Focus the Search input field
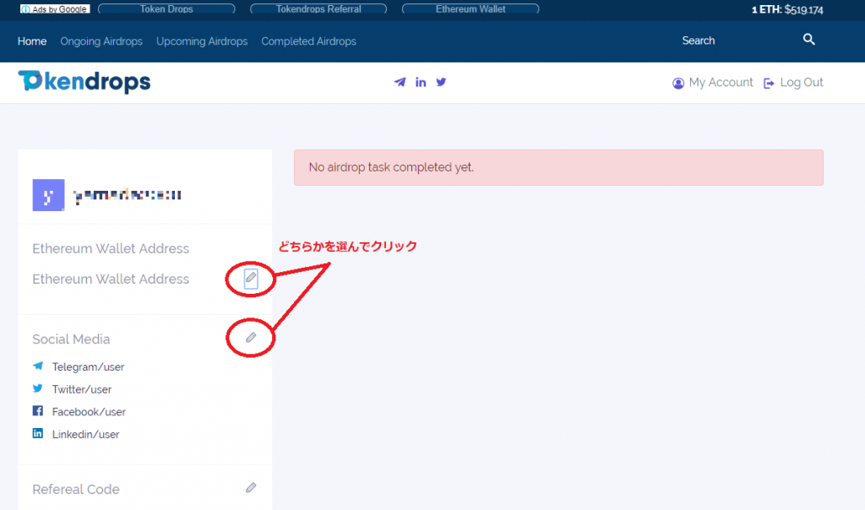 click(x=739, y=41)
